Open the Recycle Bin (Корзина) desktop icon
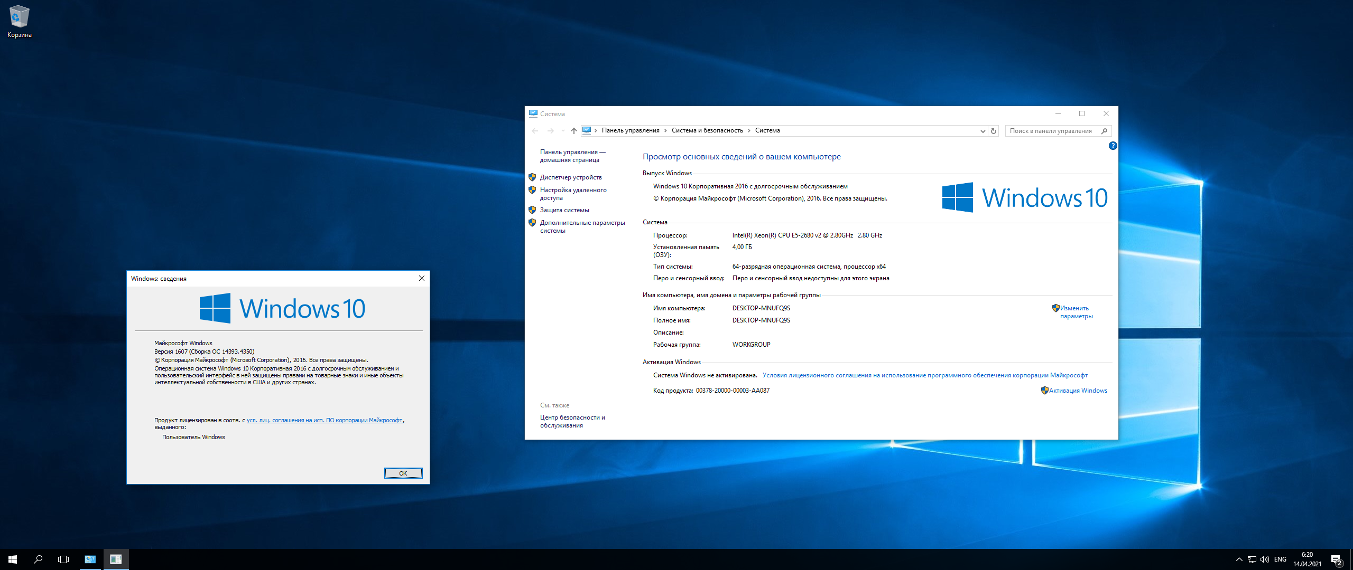The image size is (1353, 570). coord(20,22)
